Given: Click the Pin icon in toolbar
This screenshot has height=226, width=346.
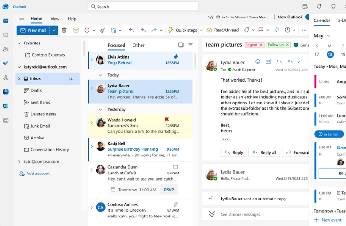Looking at the screenshot, I should point(276,30).
